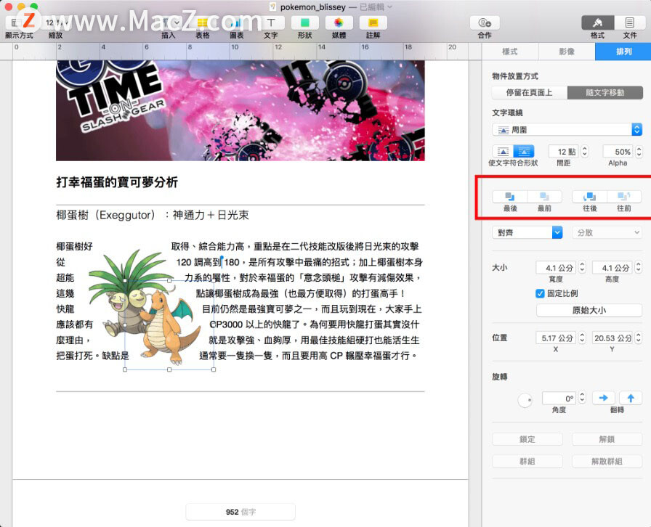The height and width of the screenshot is (527, 651).
Task: Click the 角度 0° angle field
Action: pos(559,398)
